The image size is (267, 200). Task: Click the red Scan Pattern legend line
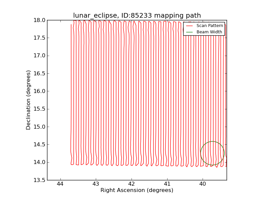point(189,26)
